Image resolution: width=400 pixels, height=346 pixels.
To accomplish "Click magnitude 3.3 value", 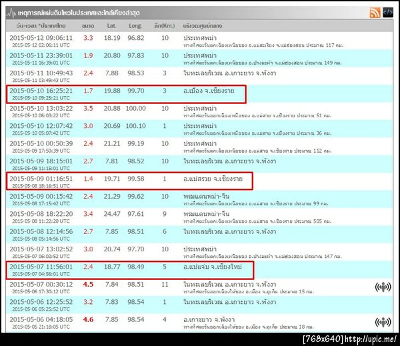I will [88, 38].
